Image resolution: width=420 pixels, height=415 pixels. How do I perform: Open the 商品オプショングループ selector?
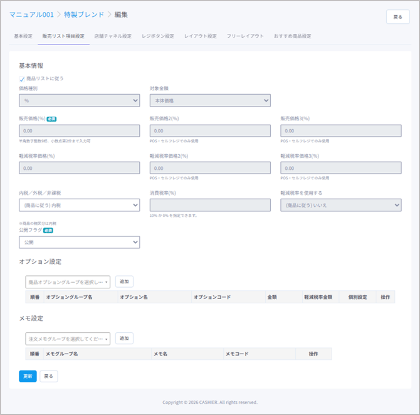(68, 282)
